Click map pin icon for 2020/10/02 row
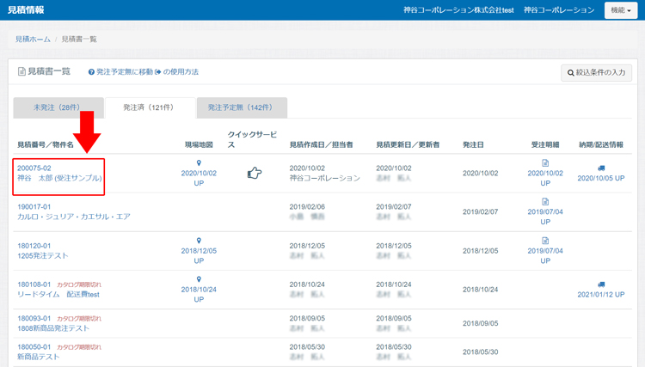 pyautogui.click(x=199, y=163)
